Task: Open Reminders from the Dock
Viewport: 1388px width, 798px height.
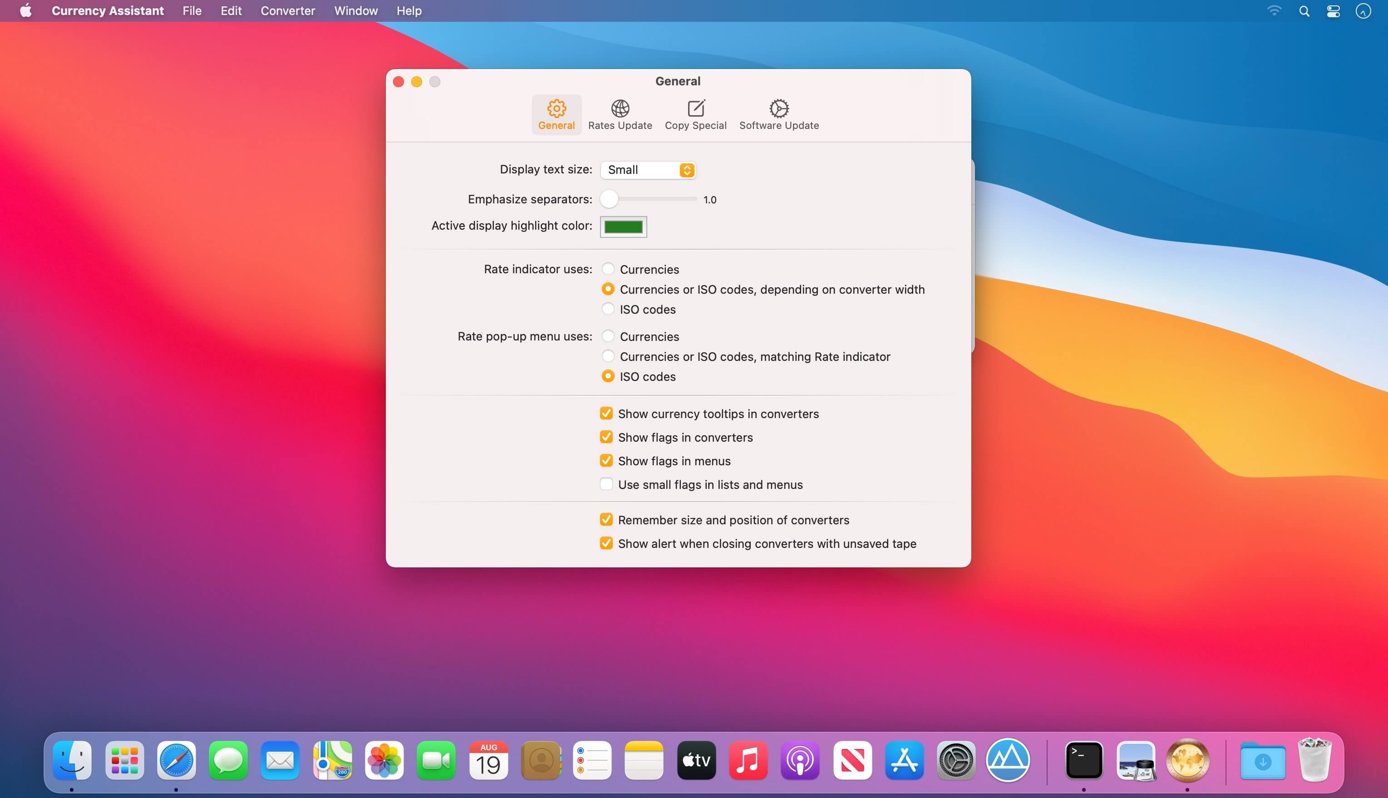Action: click(x=592, y=760)
